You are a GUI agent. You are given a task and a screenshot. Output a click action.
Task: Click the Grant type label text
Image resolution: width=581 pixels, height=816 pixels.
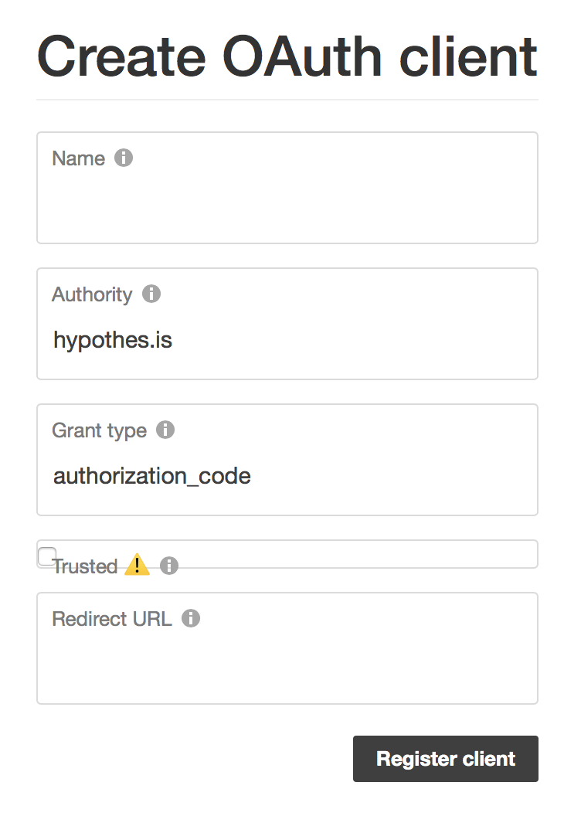pos(100,431)
